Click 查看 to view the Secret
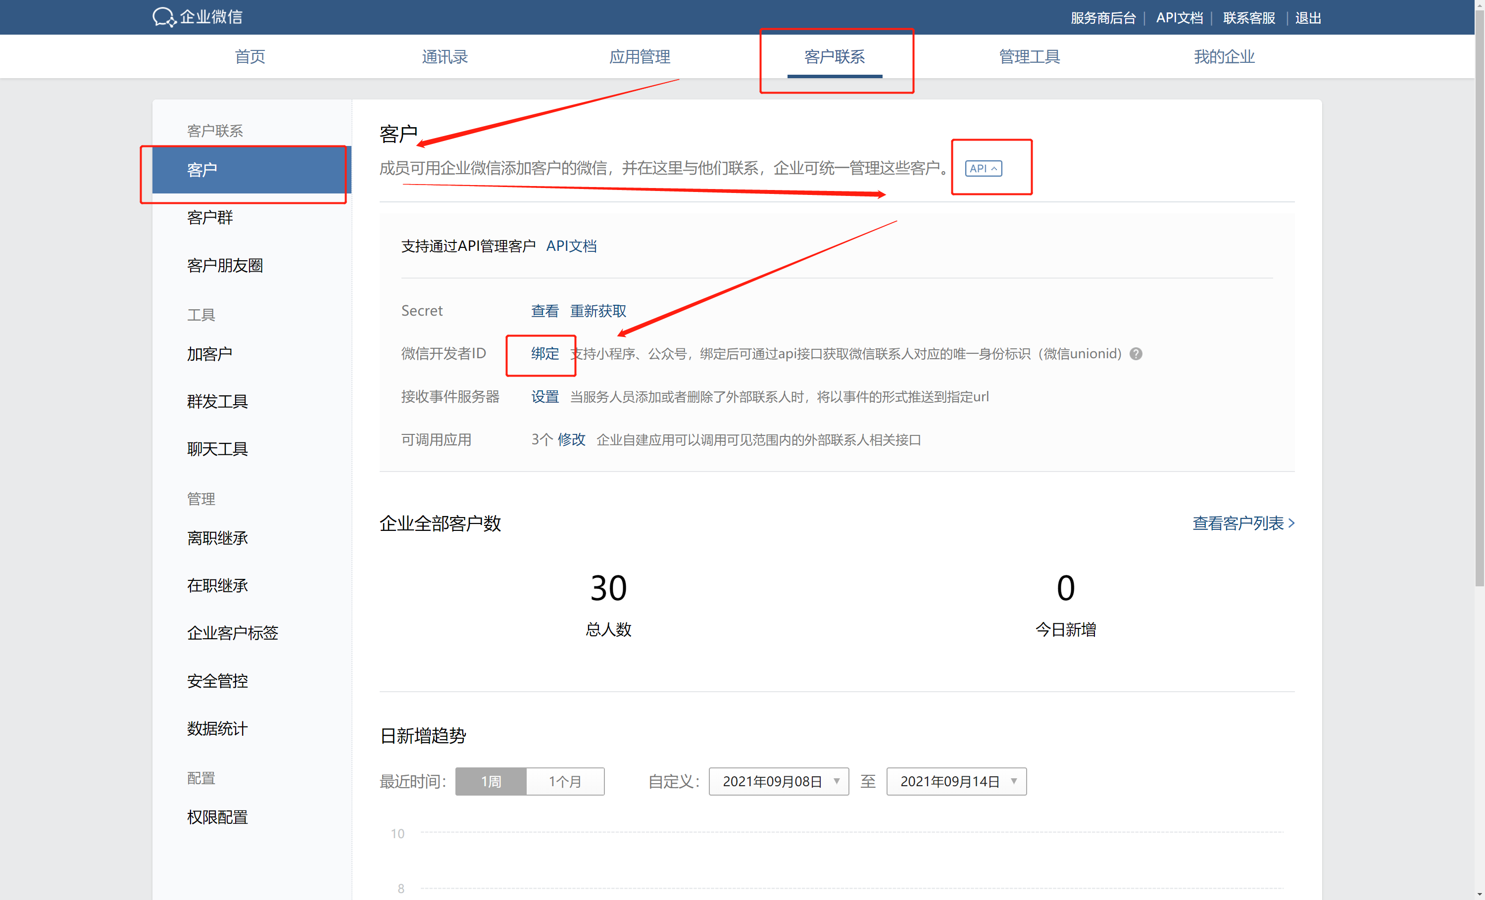The width and height of the screenshot is (1485, 900). pyautogui.click(x=544, y=311)
